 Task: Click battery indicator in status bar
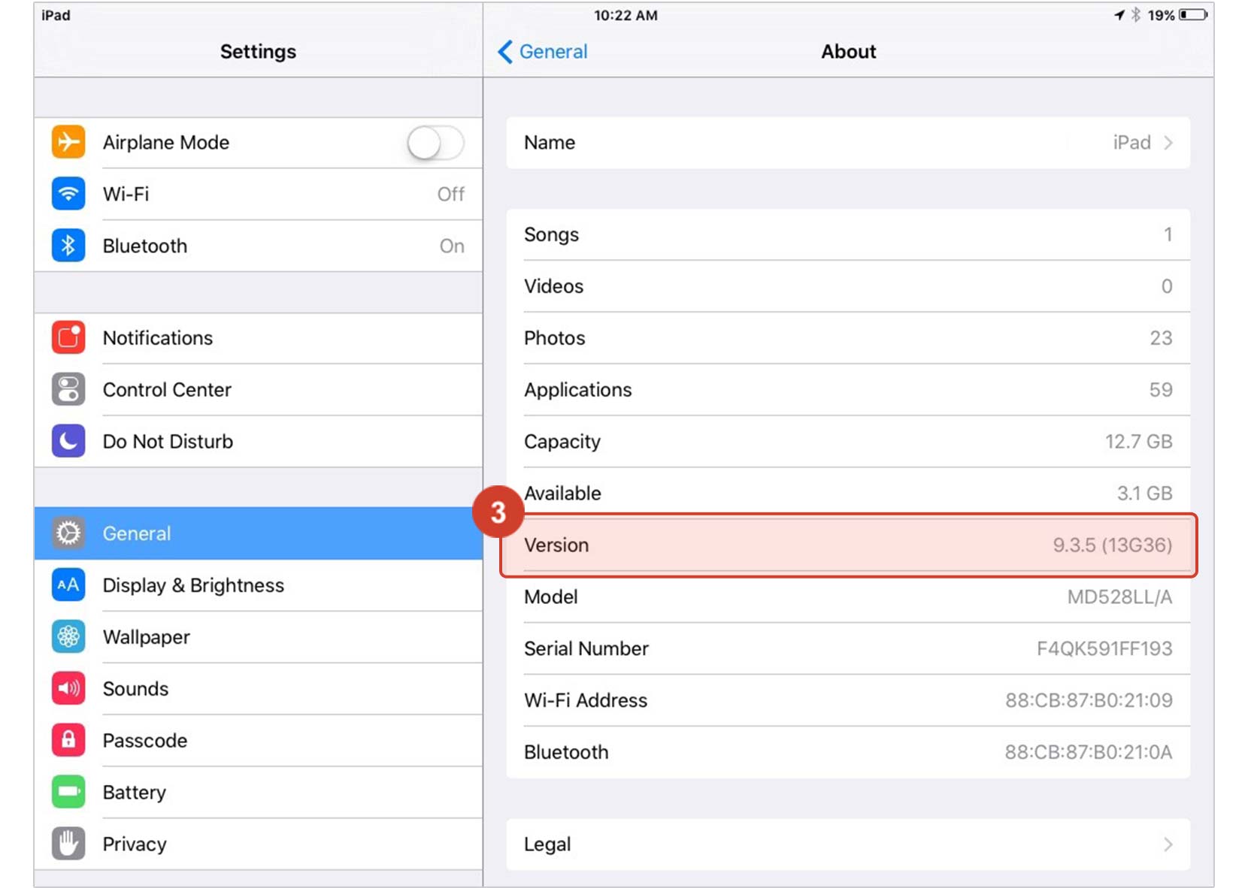point(1193,15)
